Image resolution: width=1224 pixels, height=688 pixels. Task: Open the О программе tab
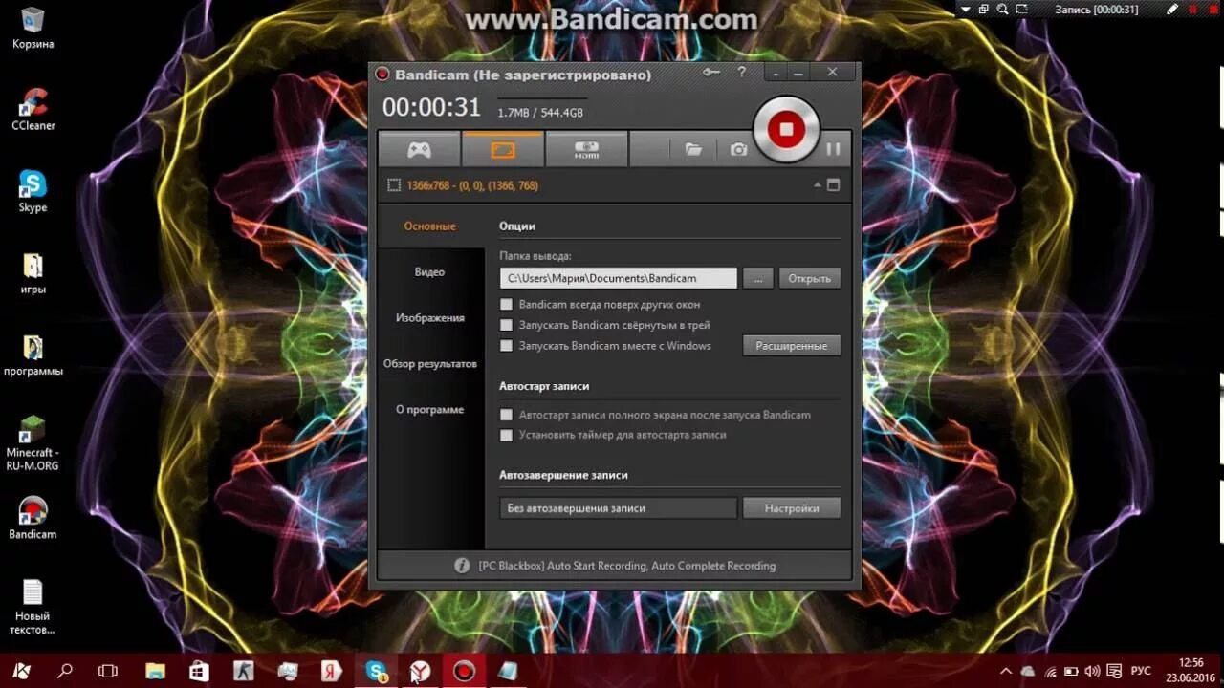point(430,410)
